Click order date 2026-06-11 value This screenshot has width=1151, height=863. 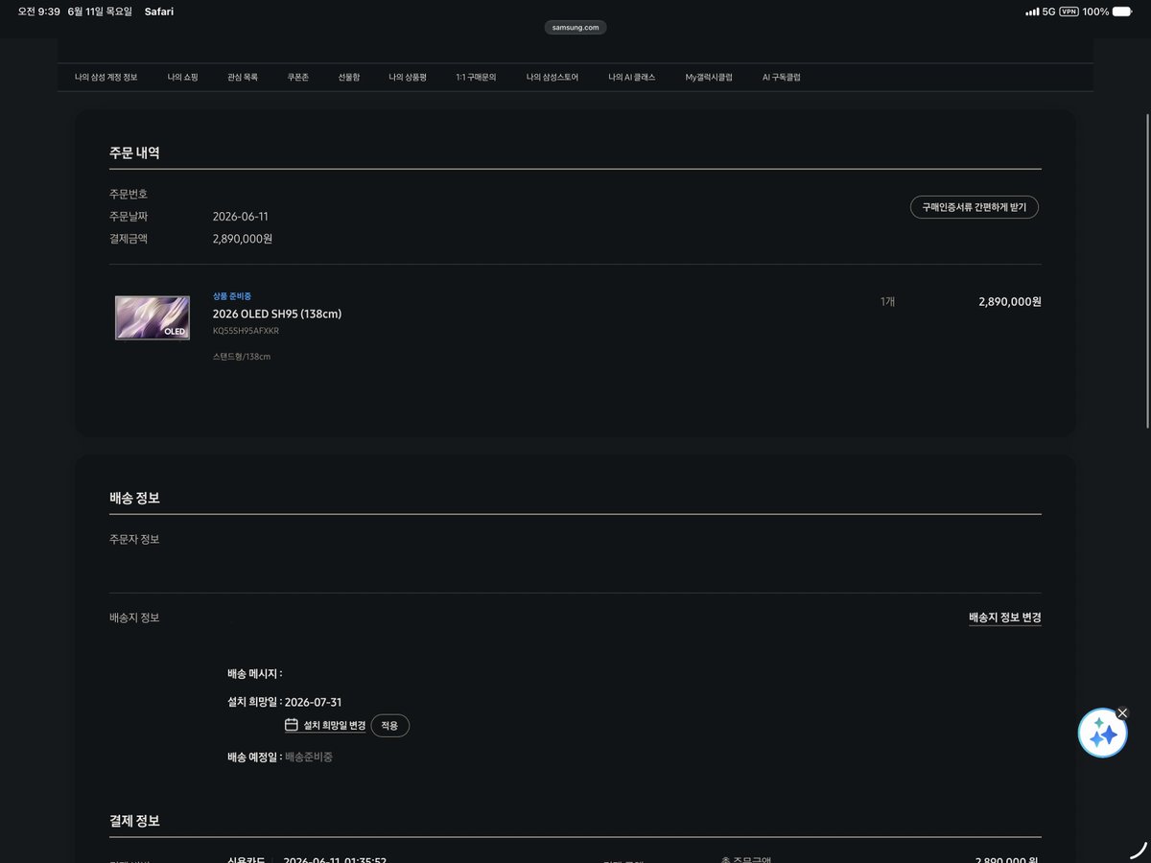click(x=241, y=217)
